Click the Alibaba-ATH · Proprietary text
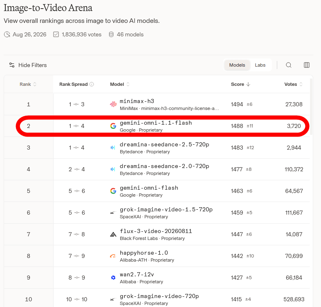This screenshot has width=321, height=307. [x=147, y=260]
